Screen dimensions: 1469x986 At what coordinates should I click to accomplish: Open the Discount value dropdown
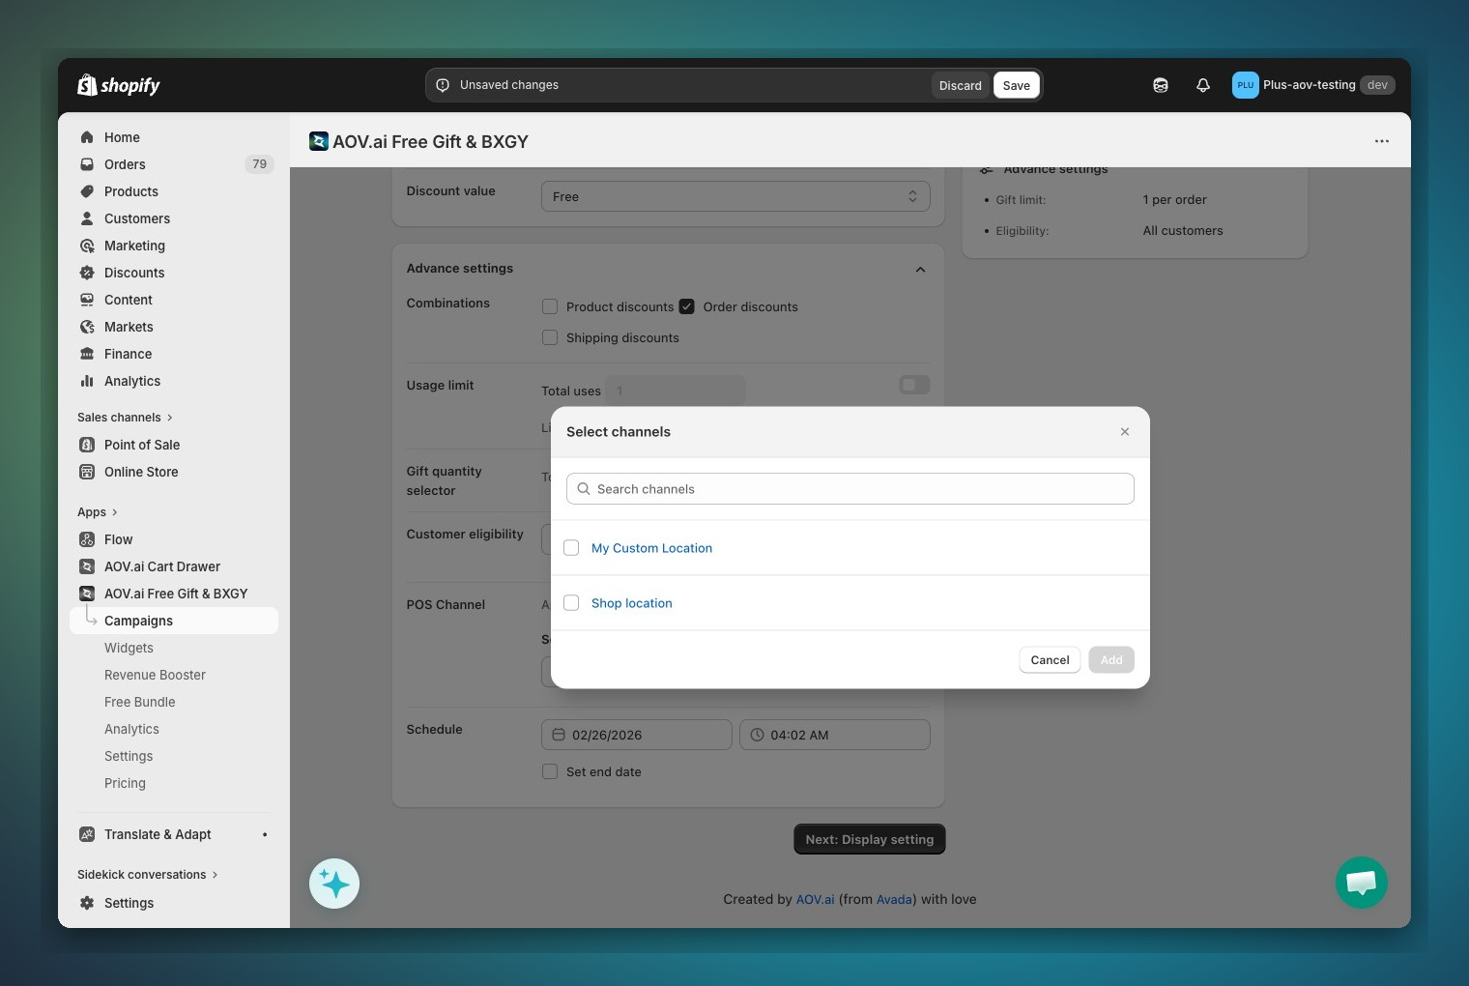(x=734, y=196)
